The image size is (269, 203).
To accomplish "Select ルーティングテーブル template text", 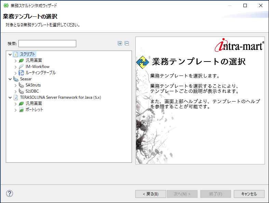I will 41,73.
